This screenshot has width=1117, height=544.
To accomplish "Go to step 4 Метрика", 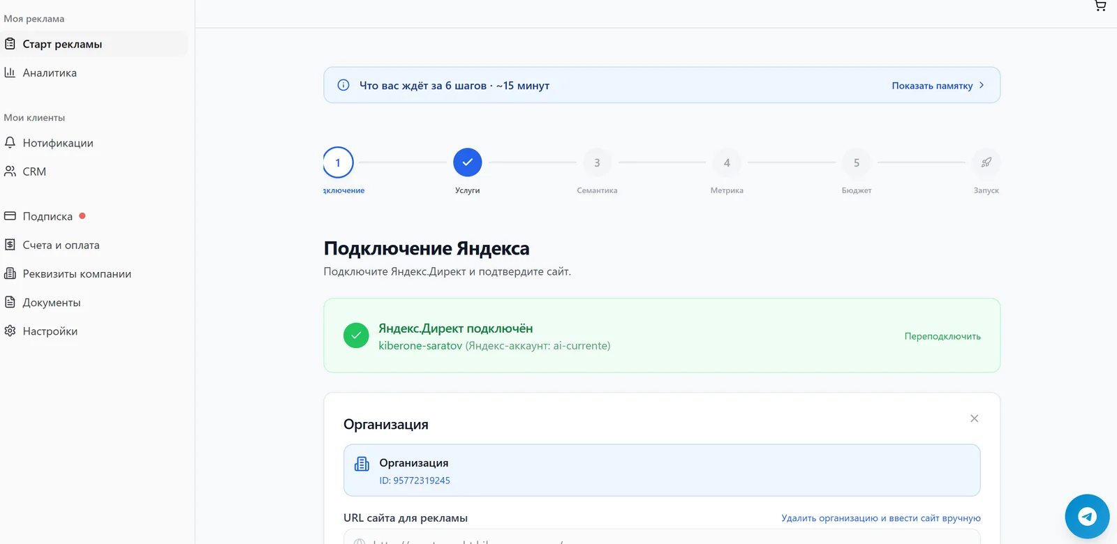I will pos(727,163).
